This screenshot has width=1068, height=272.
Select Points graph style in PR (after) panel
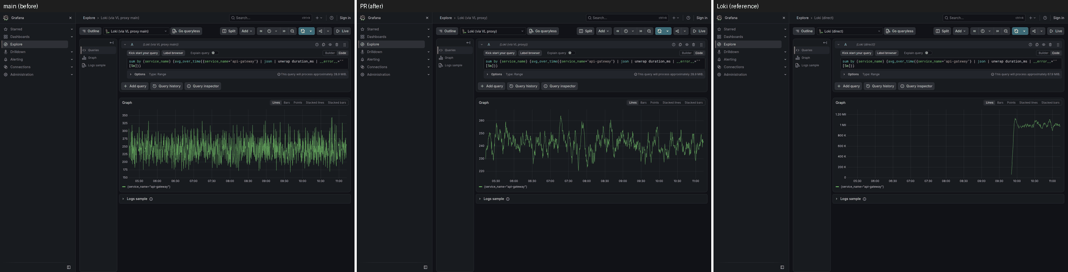655,102
